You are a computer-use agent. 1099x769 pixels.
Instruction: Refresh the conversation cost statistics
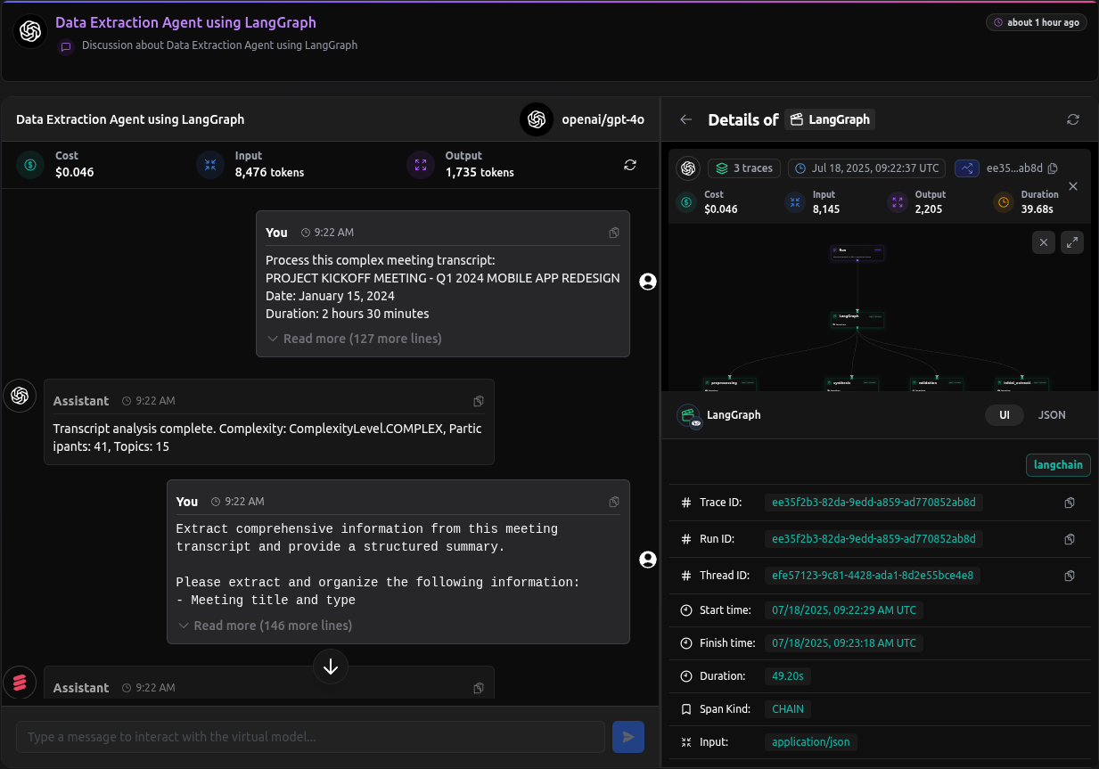[x=630, y=165]
